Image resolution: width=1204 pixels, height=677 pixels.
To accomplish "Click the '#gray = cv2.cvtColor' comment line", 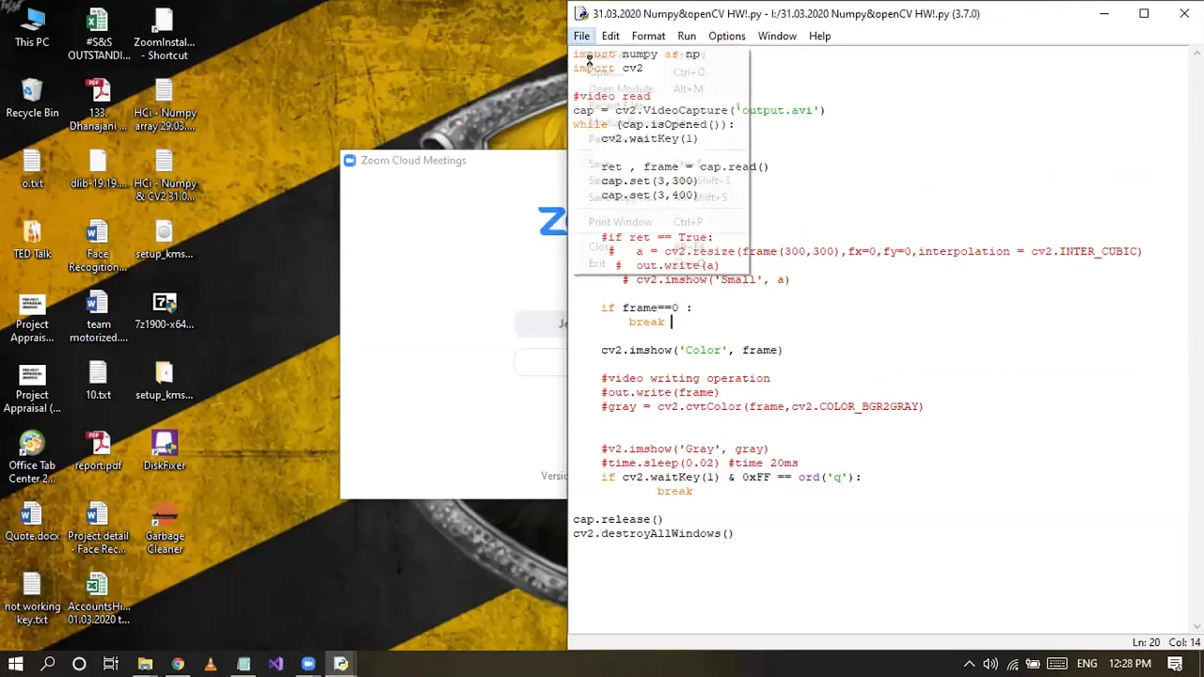I will click(x=762, y=406).
